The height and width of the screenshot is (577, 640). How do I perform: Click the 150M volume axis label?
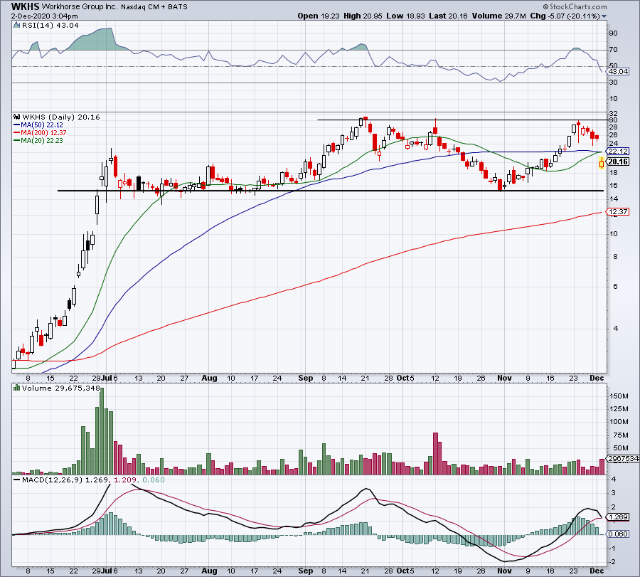(x=619, y=396)
